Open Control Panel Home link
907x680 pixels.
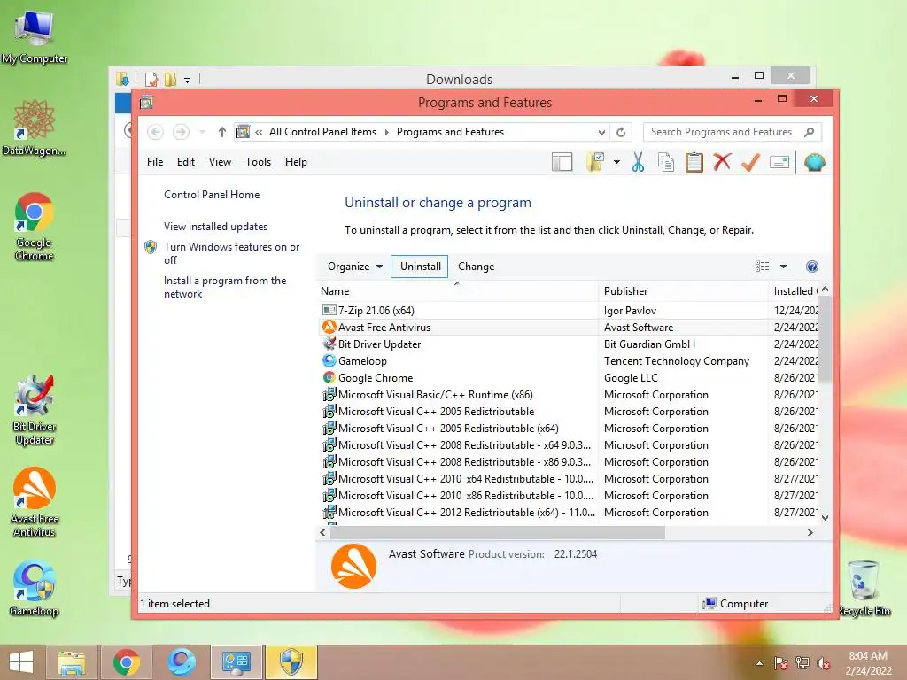click(212, 195)
